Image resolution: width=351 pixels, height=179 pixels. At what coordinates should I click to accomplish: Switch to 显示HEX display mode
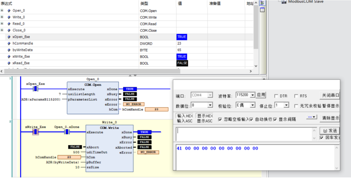pos(205,116)
